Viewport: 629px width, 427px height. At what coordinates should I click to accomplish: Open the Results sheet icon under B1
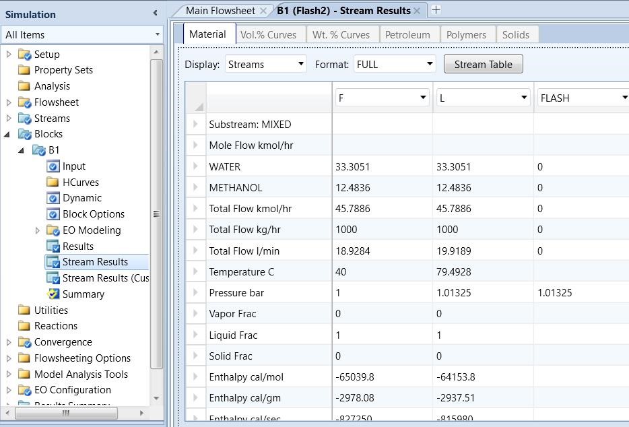[53, 247]
